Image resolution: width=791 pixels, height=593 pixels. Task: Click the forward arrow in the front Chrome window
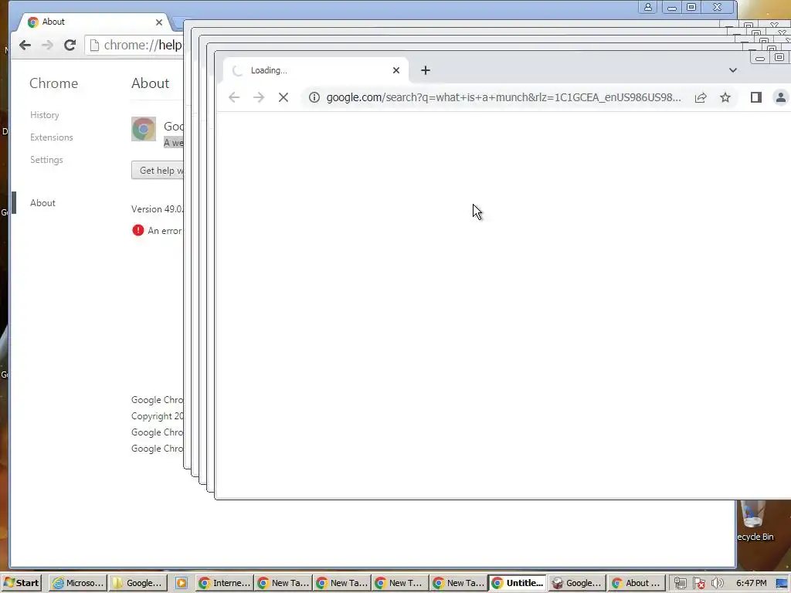coord(259,97)
